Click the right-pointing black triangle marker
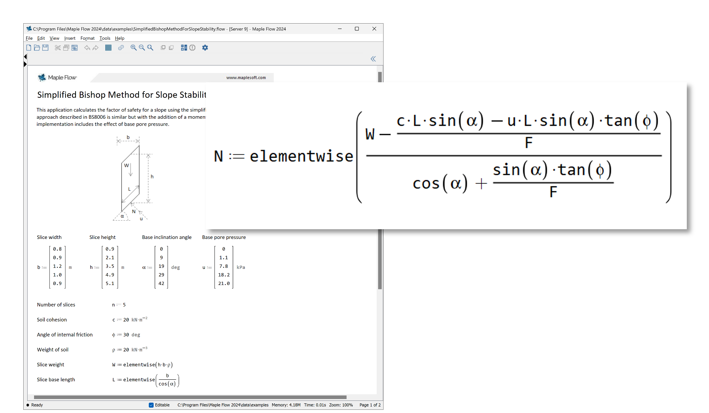The width and height of the screenshot is (709, 413). coord(25,64)
